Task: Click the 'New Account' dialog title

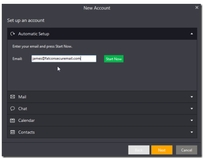Action: 97,8
